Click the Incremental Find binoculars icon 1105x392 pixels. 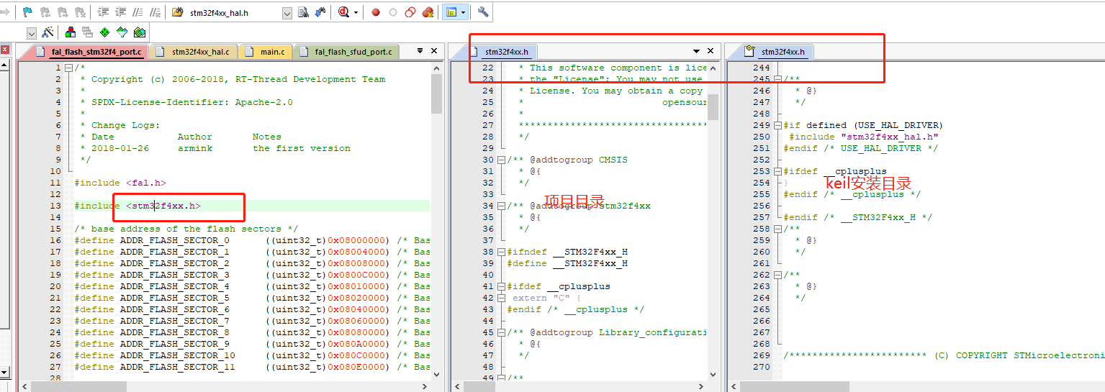pos(320,12)
